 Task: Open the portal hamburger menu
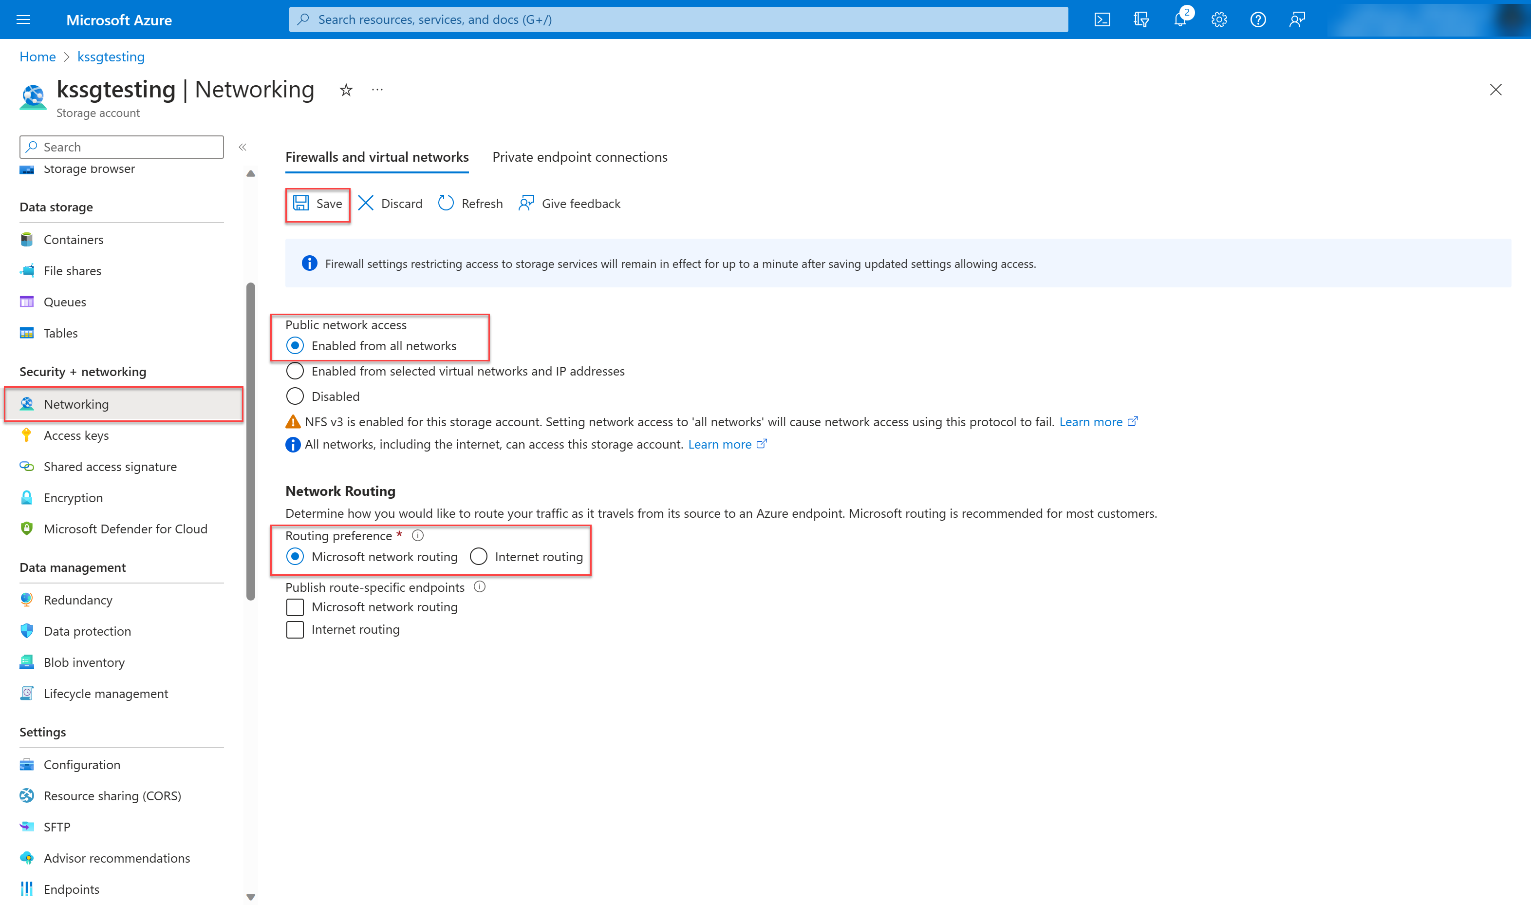tap(22, 19)
